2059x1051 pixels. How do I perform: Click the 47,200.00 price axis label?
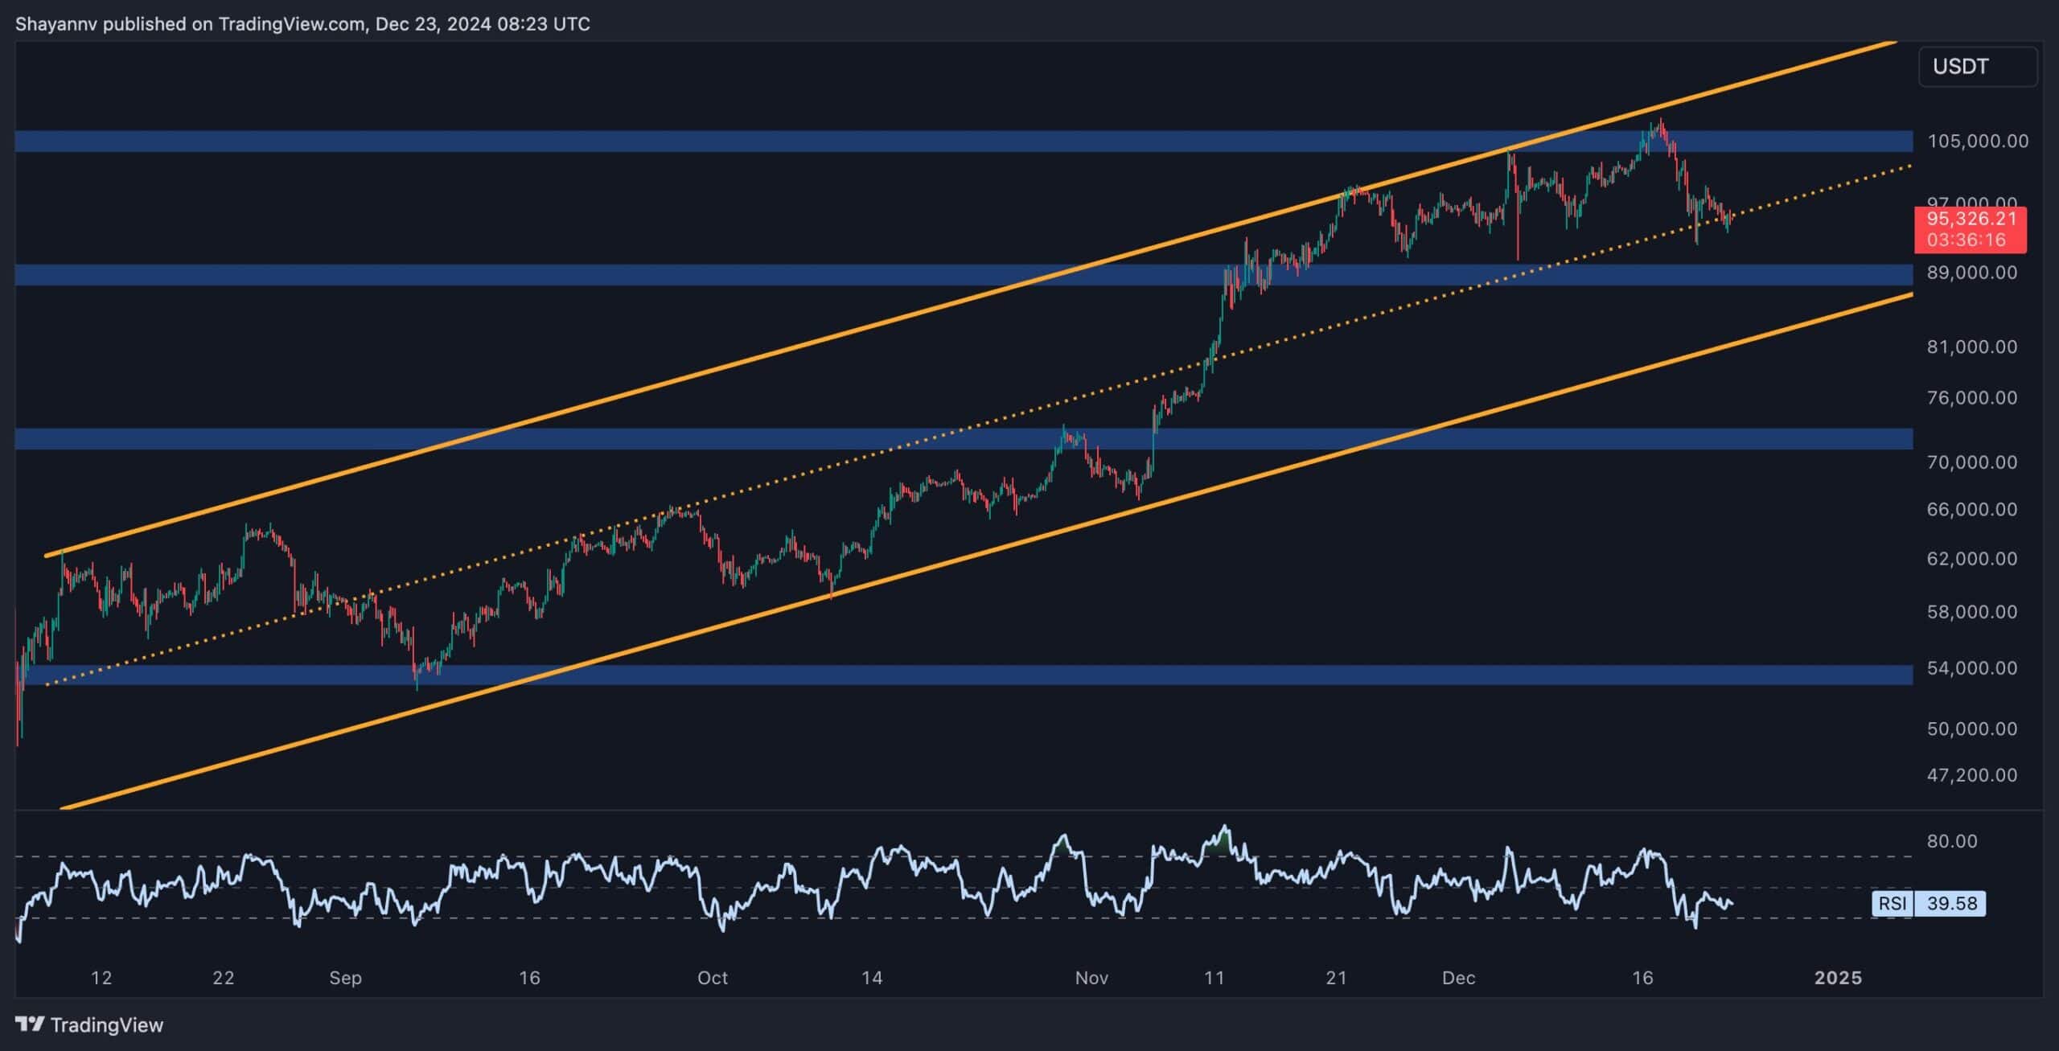tap(1971, 775)
